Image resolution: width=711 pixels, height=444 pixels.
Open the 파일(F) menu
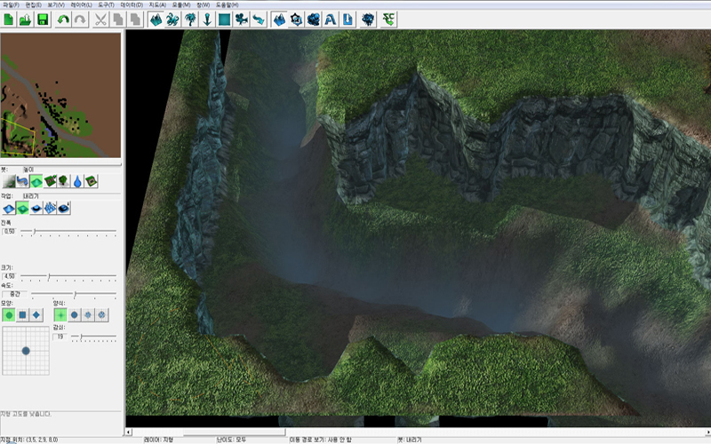pos(11,4)
